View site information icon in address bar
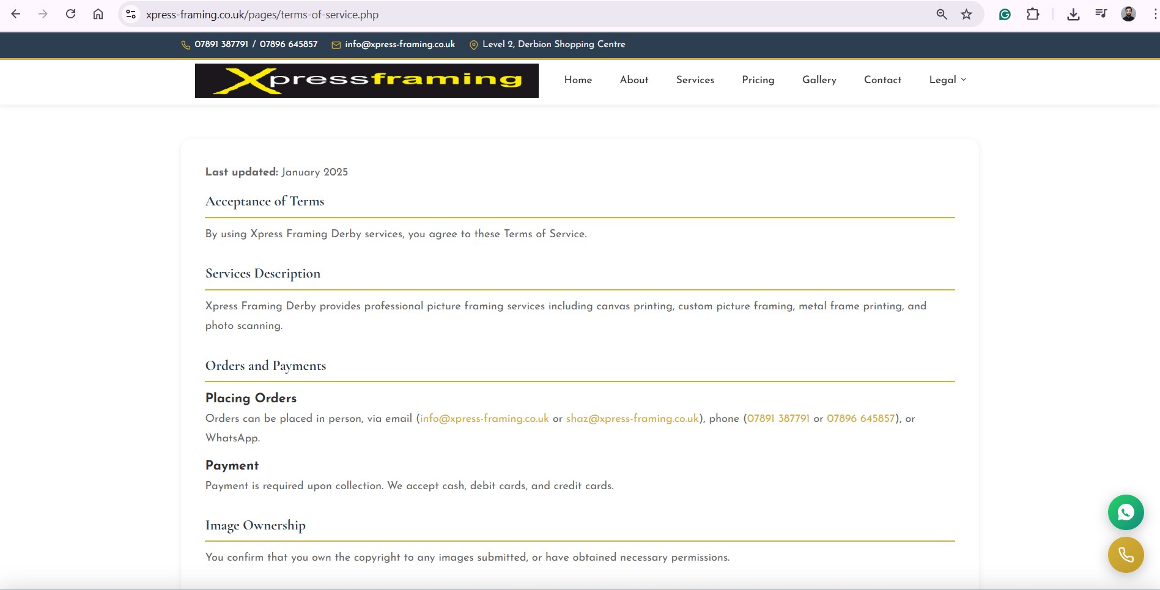The image size is (1160, 590). [x=130, y=14]
